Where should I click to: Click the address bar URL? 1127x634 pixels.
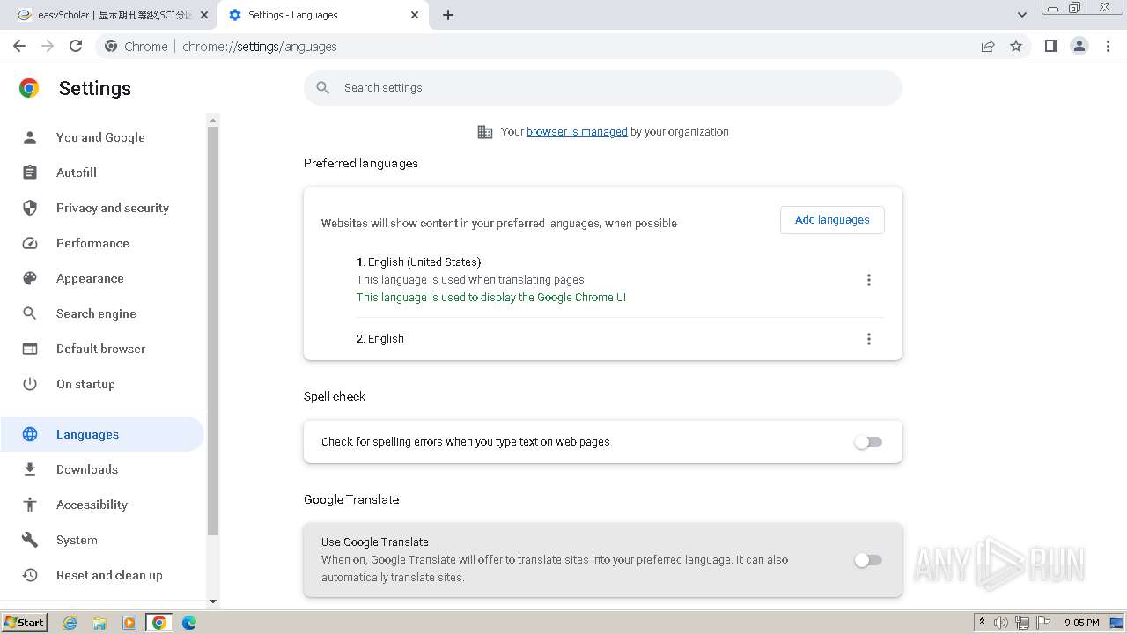259,47
